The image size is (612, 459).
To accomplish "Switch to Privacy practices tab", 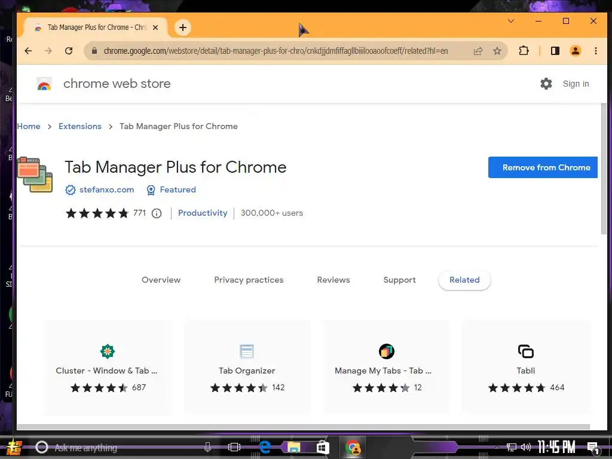I will coord(249,280).
